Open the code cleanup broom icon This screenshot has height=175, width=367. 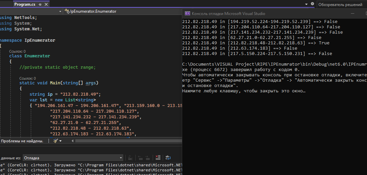tap(55, 141)
